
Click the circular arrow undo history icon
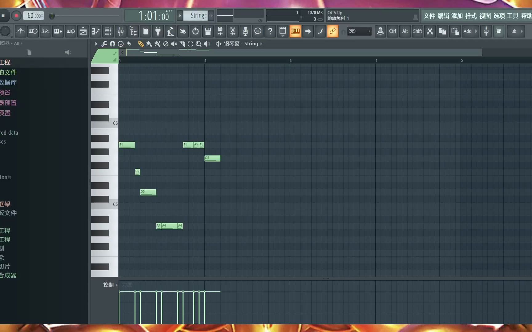pos(195,31)
